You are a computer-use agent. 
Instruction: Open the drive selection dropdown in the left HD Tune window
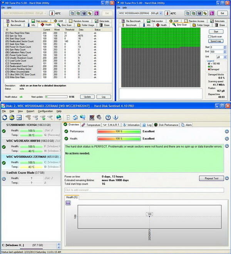(x=45, y=13)
